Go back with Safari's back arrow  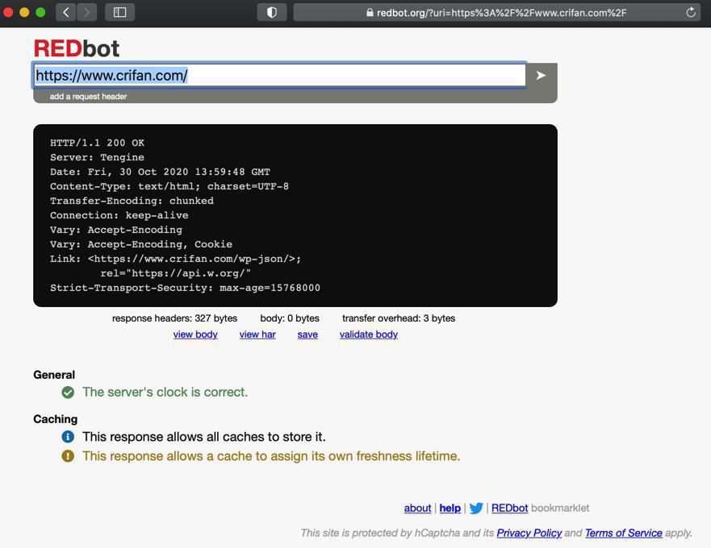pos(65,12)
